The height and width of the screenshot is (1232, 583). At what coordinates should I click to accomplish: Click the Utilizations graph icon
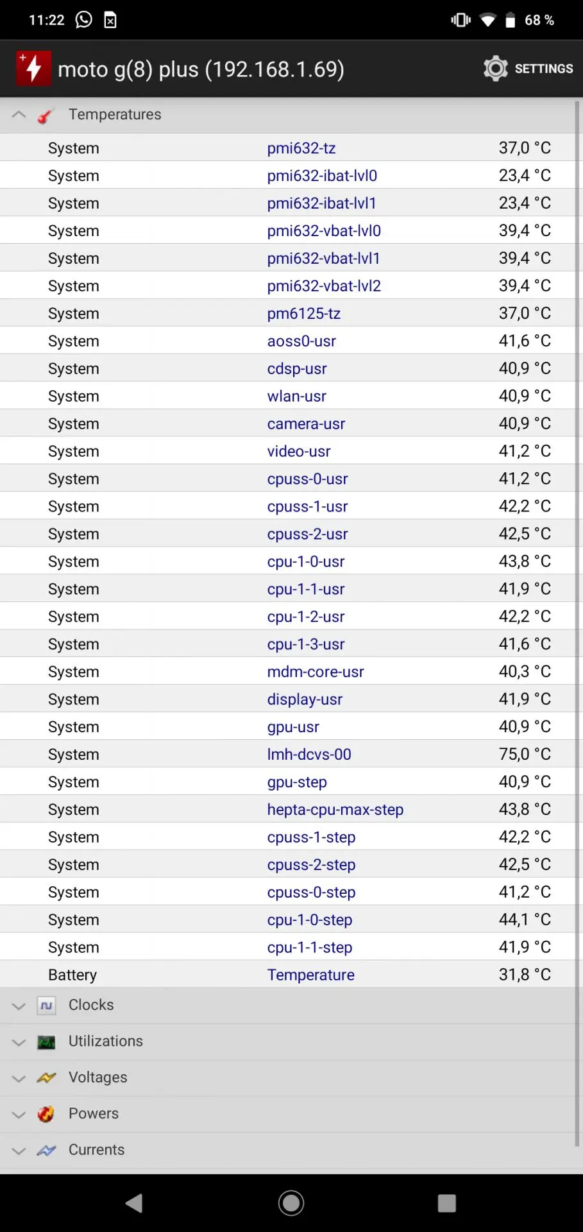click(x=46, y=1042)
